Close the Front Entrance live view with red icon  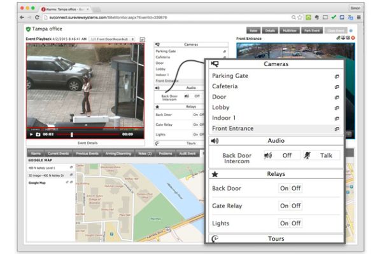click(x=353, y=37)
